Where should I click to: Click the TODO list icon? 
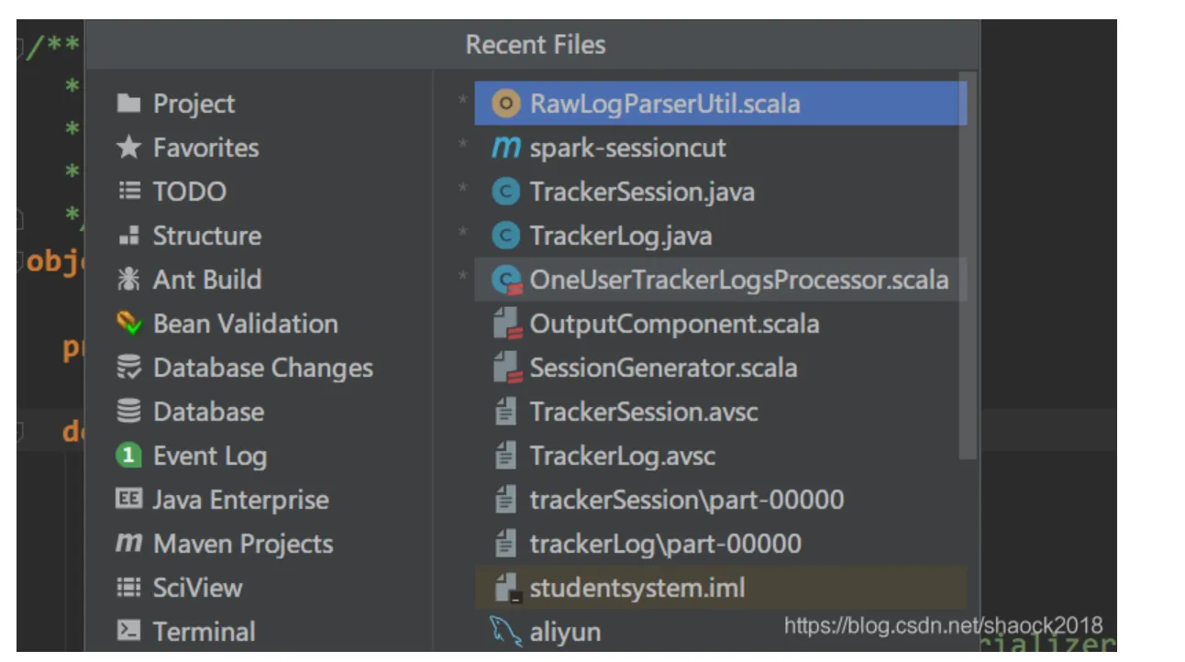pyautogui.click(x=129, y=192)
